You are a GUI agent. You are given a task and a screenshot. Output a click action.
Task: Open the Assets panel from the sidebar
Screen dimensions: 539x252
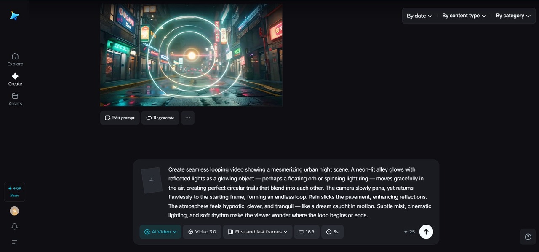[x=15, y=99]
